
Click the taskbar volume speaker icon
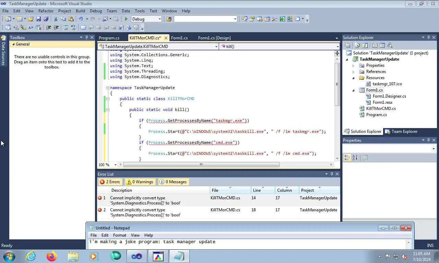(x=404, y=256)
